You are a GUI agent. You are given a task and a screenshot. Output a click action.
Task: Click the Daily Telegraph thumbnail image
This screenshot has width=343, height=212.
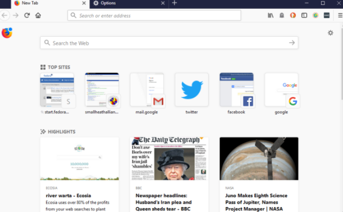coord(169,159)
